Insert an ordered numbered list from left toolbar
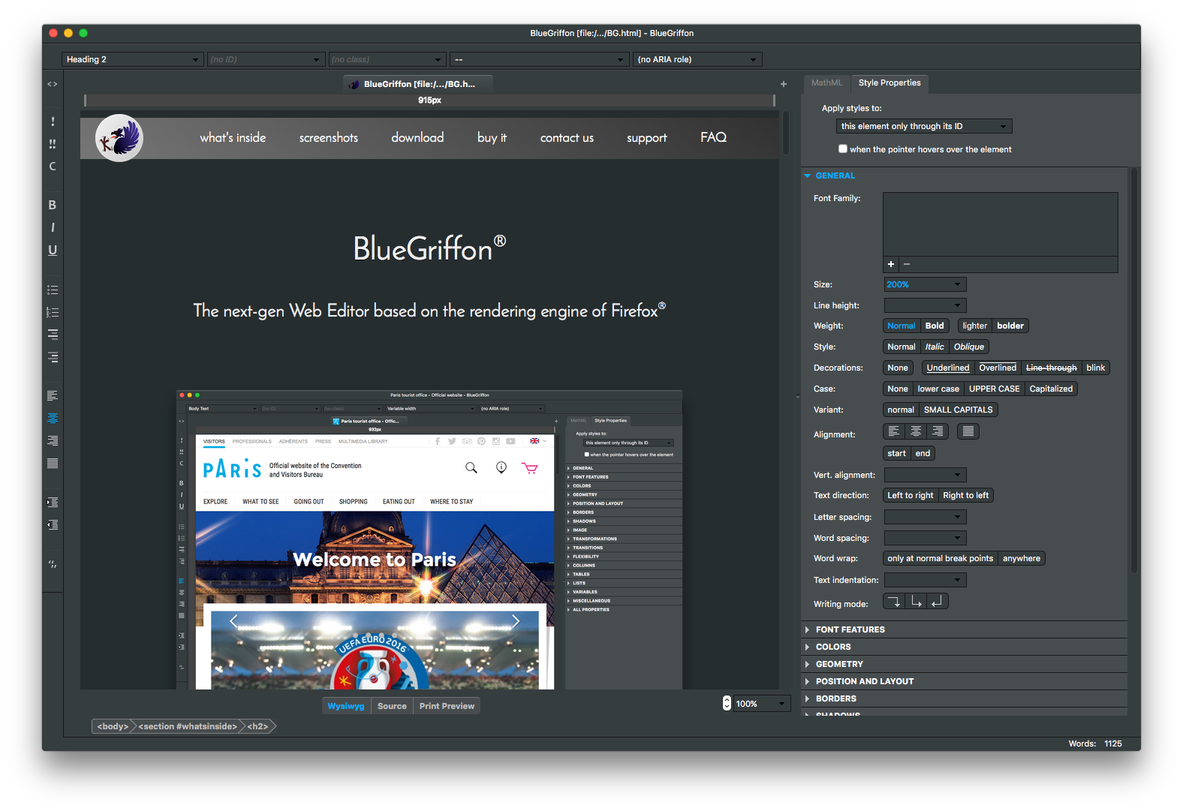Viewport: 1183px width, 811px height. click(53, 312)
